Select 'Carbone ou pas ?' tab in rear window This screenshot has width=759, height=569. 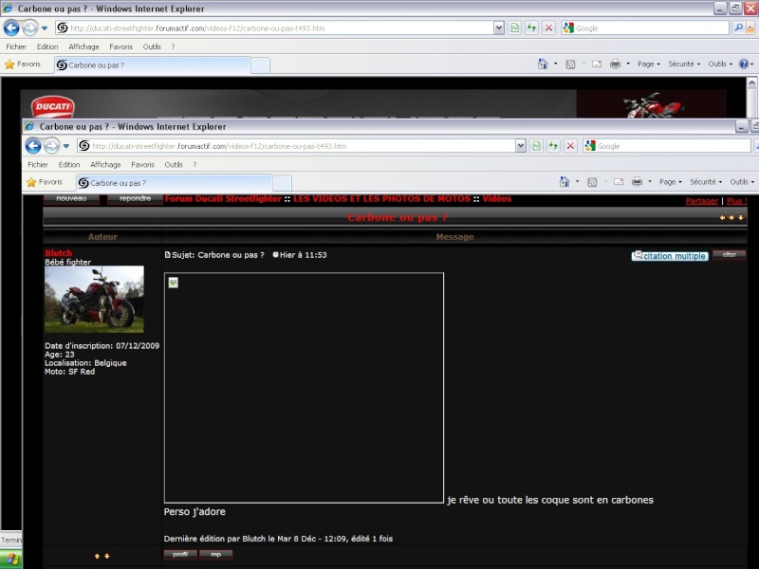[x=153, y=64]
